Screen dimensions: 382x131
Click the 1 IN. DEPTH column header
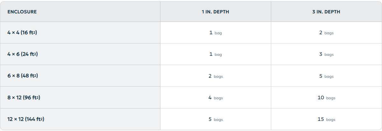pyautogui.click(x=216, y=12)
